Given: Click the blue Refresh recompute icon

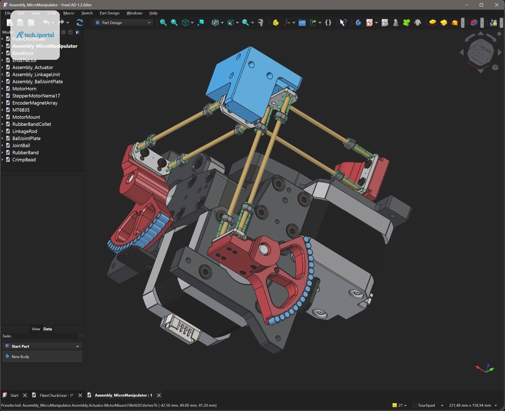Looking at the screenshot, I should point(80,22).
